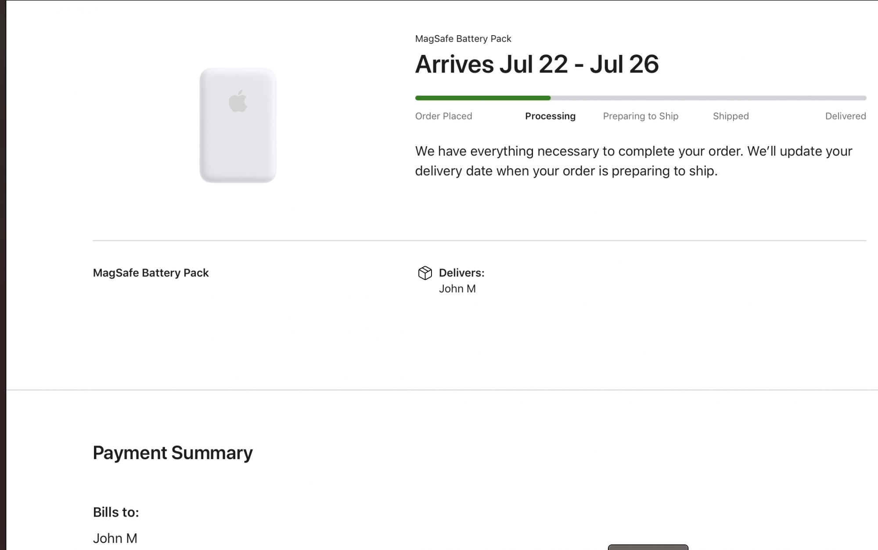Select the Order Placed status step
This screenshot has height=550, width=878.
(443, 116)
